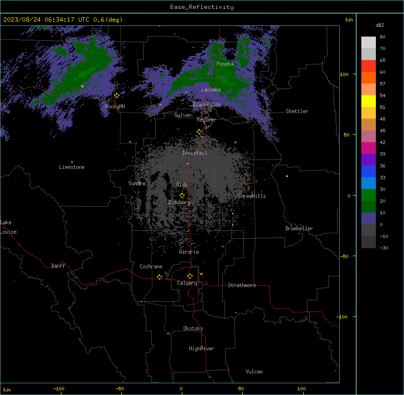Click the yellow V marker east of Calgary
The height and width of the screenshot is (395, 404).
(201, 274)
